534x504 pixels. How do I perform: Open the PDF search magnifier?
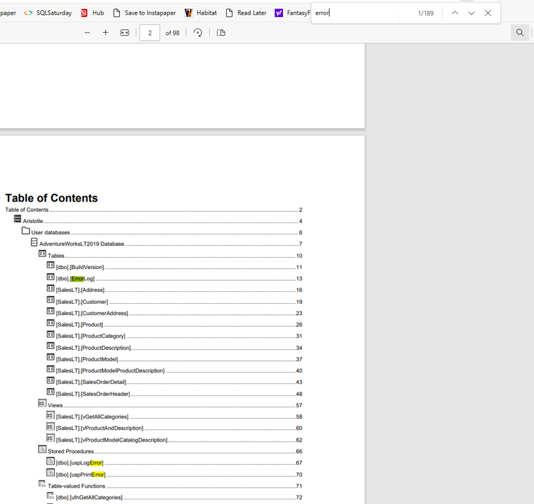520,33
